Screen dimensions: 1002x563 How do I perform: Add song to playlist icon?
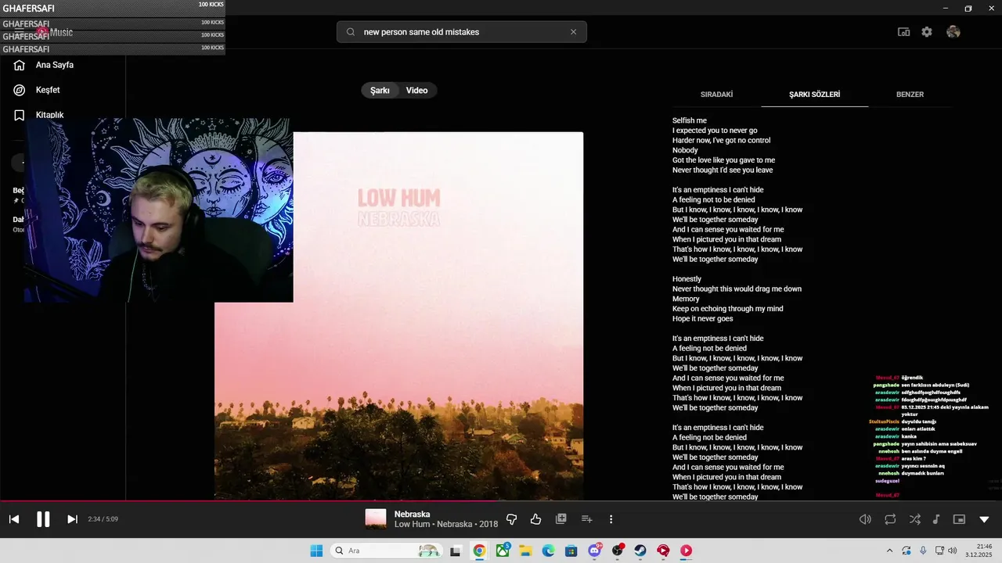(586, 519)
